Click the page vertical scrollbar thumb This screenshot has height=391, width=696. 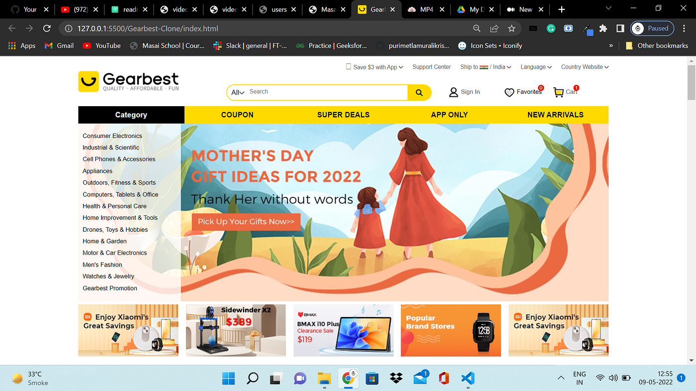pyautogui.click(x=692, y=82)
